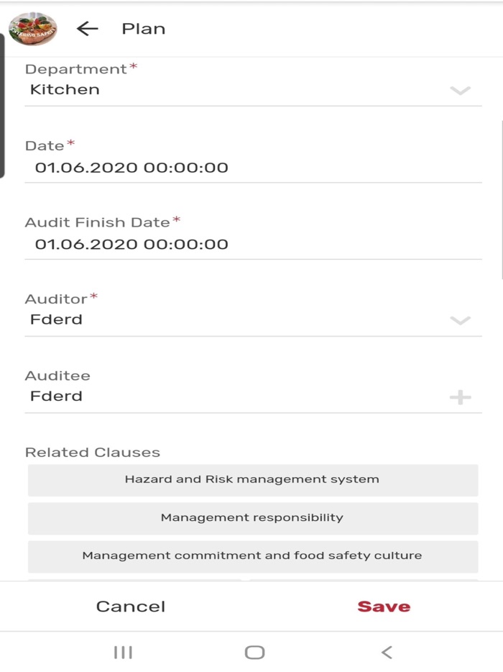
Task: Open recent apps from the navigation bar
Action: (x=123, y=653)
